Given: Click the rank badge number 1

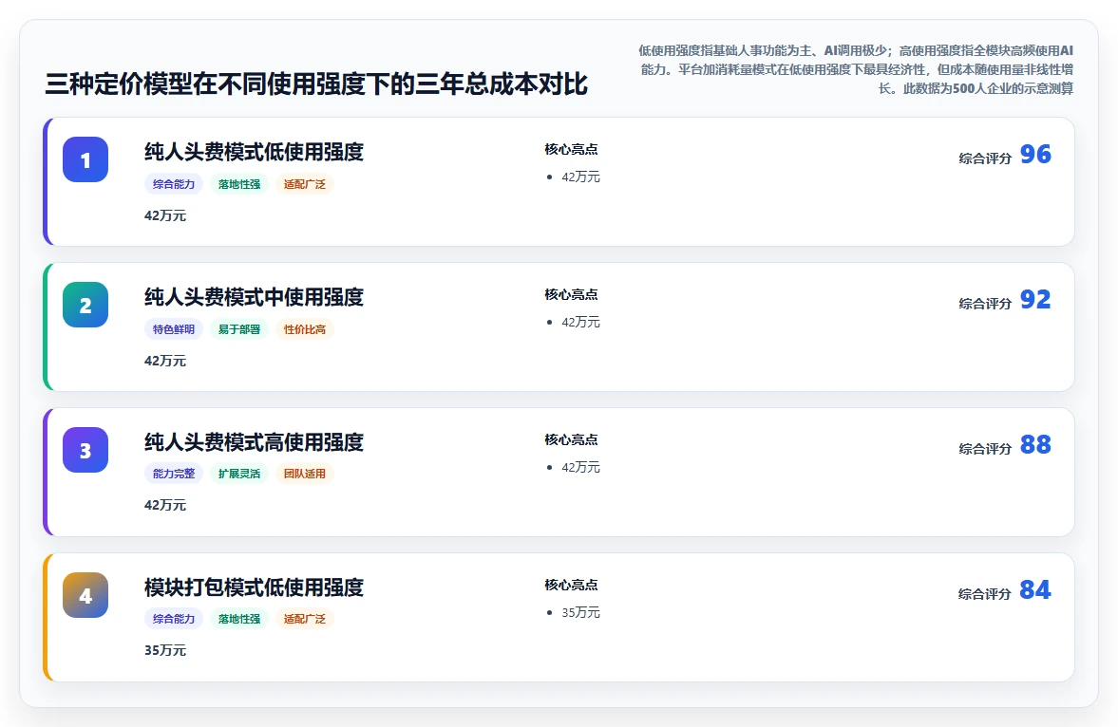Looking at the screenshot, I should click(85, 159).
